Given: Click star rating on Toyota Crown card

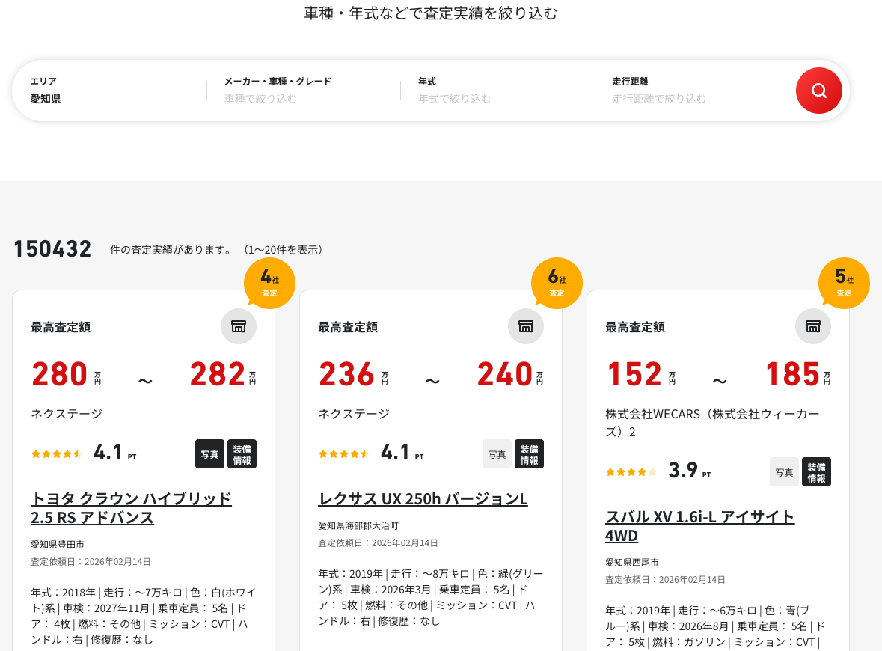Looking at the screenshot, I should (57, 453).
